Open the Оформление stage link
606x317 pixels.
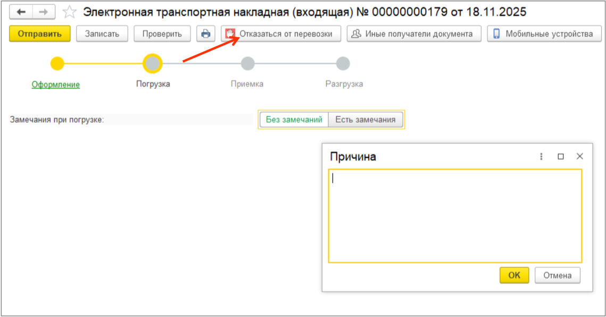pyautogui.click(x=56, y=84)
